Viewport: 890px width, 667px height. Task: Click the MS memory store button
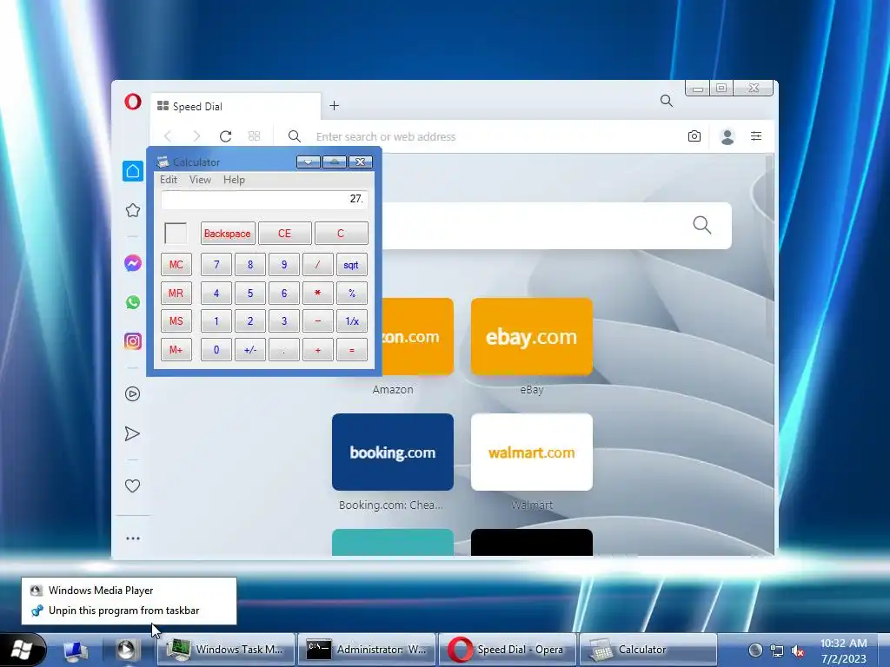point(176,321)
